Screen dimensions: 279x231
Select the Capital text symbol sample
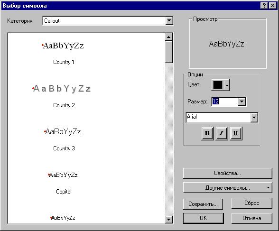pyautogui.click(x=63, y=175)
